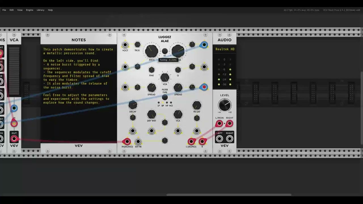Click the CV jack below the DRY WET knob
This screenshot has width=363, height=204.
(151, 131)
